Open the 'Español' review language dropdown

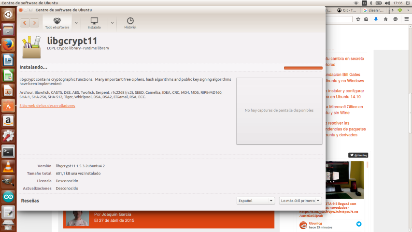click(x=256, y=201)
